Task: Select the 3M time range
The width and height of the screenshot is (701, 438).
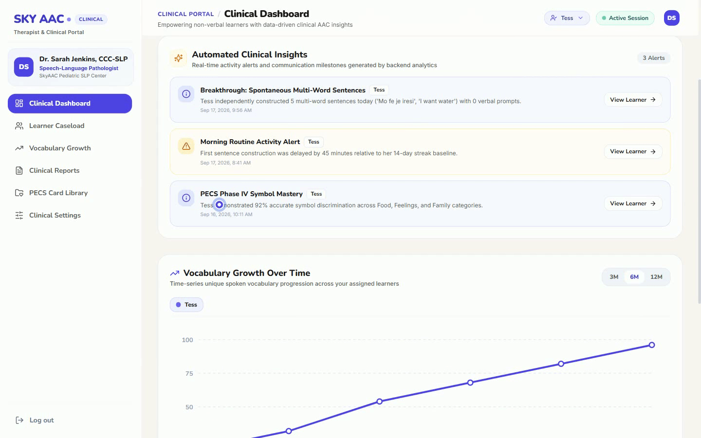Action: click(x=614, y=277)
